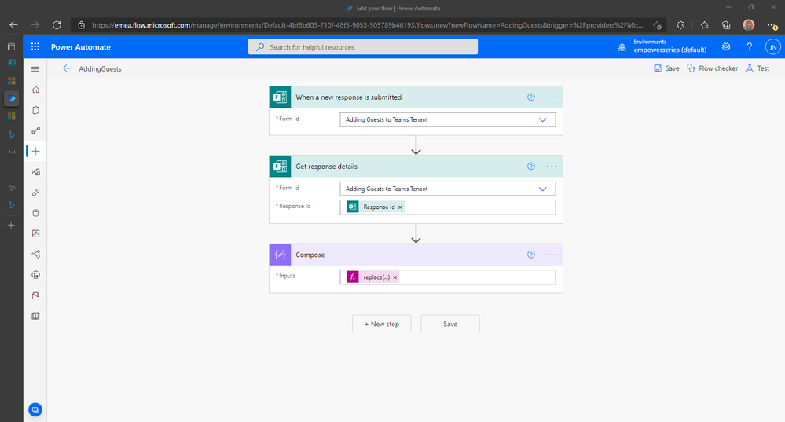The image size is (785, 422).
Task: Open help for the trigger step
Action: tap(531, 97)
